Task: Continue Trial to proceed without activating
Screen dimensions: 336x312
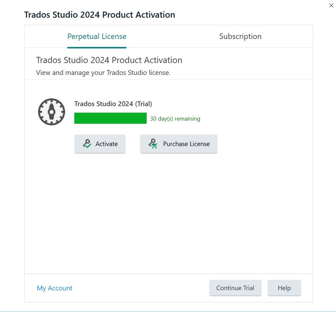Action: coord(235,288)
